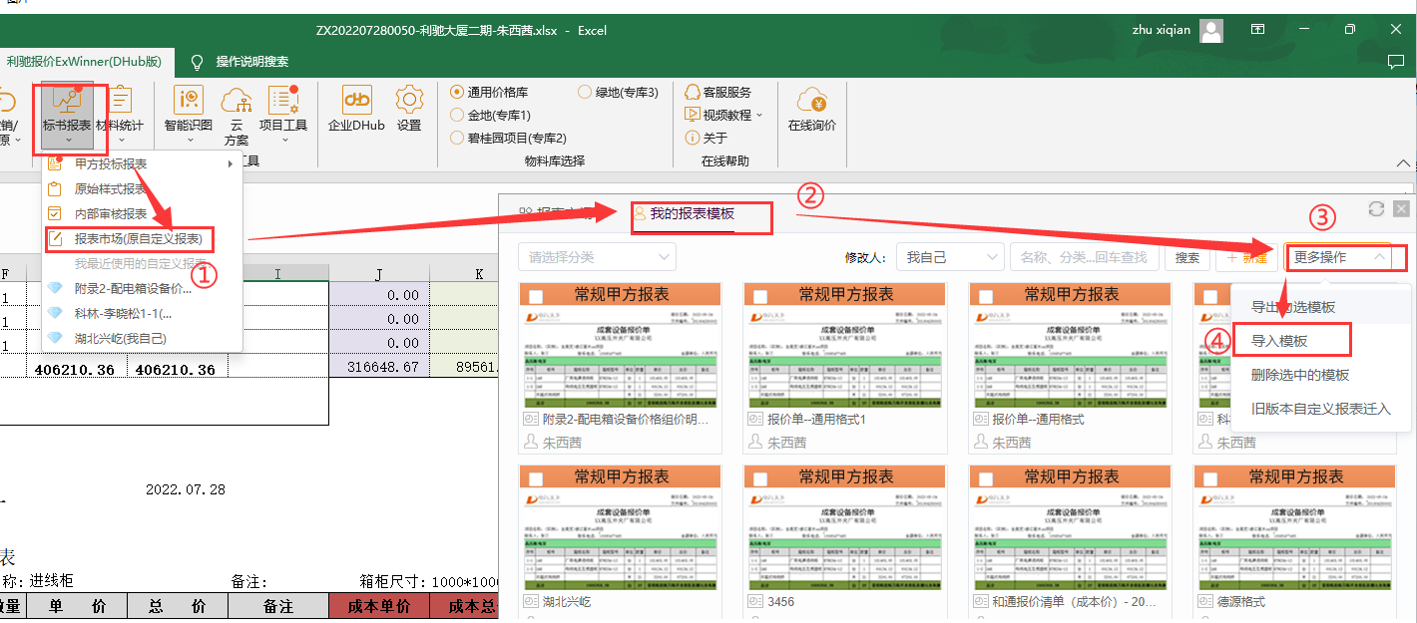Choose 旧版本自定义报表迁入 option

point(1320,409)
